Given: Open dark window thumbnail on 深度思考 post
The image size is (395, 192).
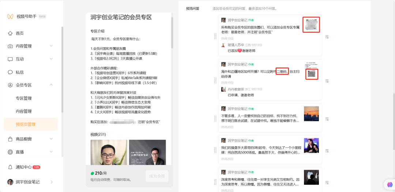Looking at the screenshot, I should [x=311, y=177].
